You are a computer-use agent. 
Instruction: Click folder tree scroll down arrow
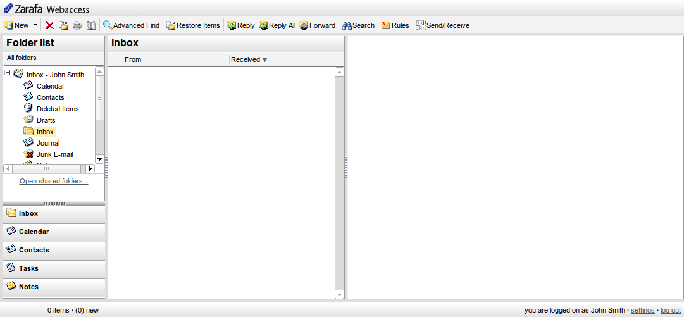99,159
